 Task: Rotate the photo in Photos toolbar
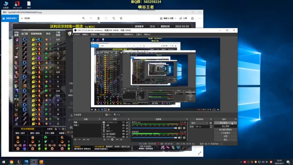click(x=114, y=18)
